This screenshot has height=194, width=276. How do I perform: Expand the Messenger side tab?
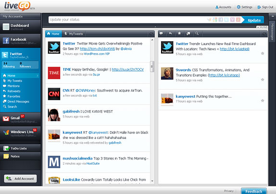click(272, 32)
